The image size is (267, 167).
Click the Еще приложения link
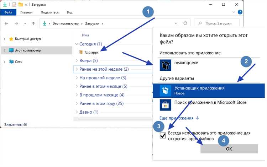(x=179, y=118)
